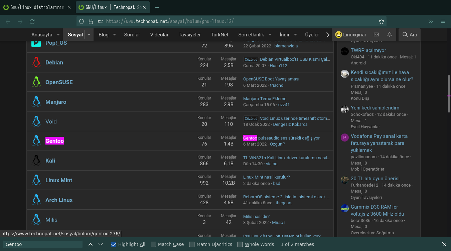Click the address bar URL field
Viewport: 451px width, 251px height.
pyautogui.click(x=231, y=21)
